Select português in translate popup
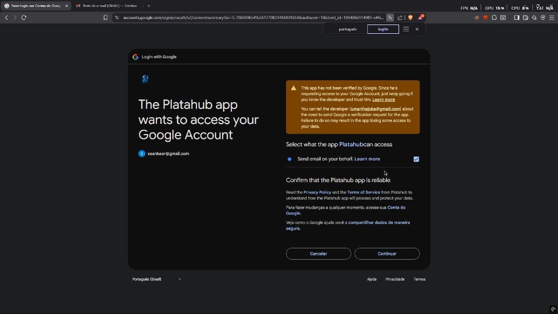 (348, 29)
